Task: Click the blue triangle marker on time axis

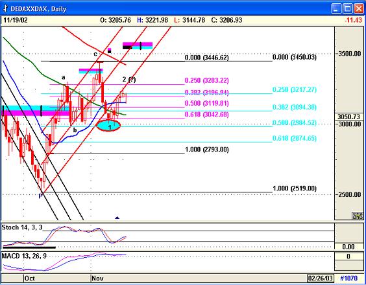Action: click(x=117, y=218)
